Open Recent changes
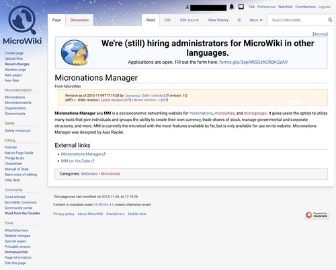This screenshot has width=336, height=270. (17, 64)
